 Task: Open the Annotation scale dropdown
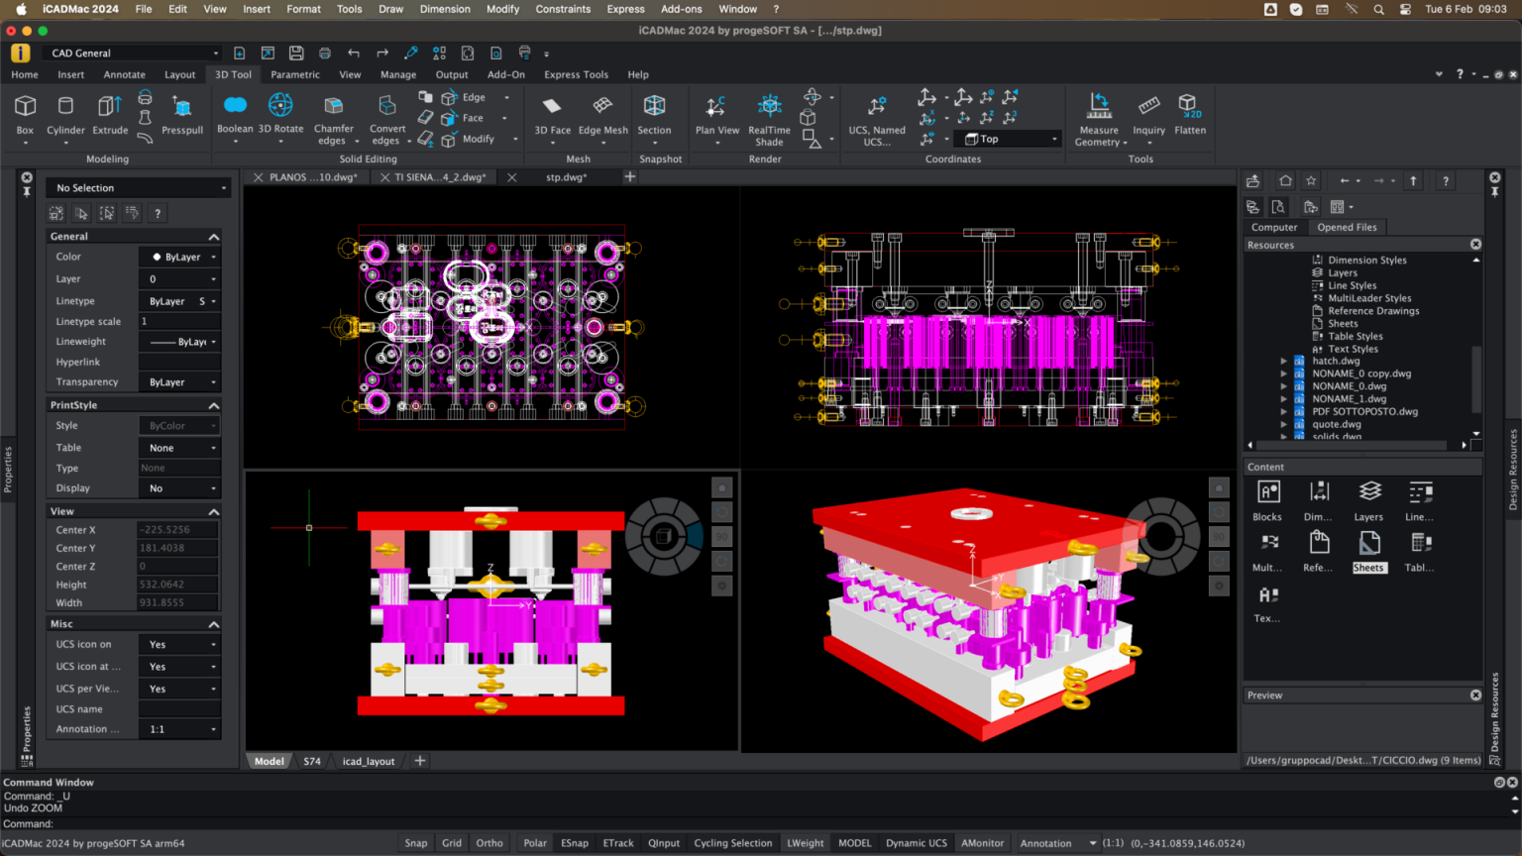click(x=1058, y=843)
